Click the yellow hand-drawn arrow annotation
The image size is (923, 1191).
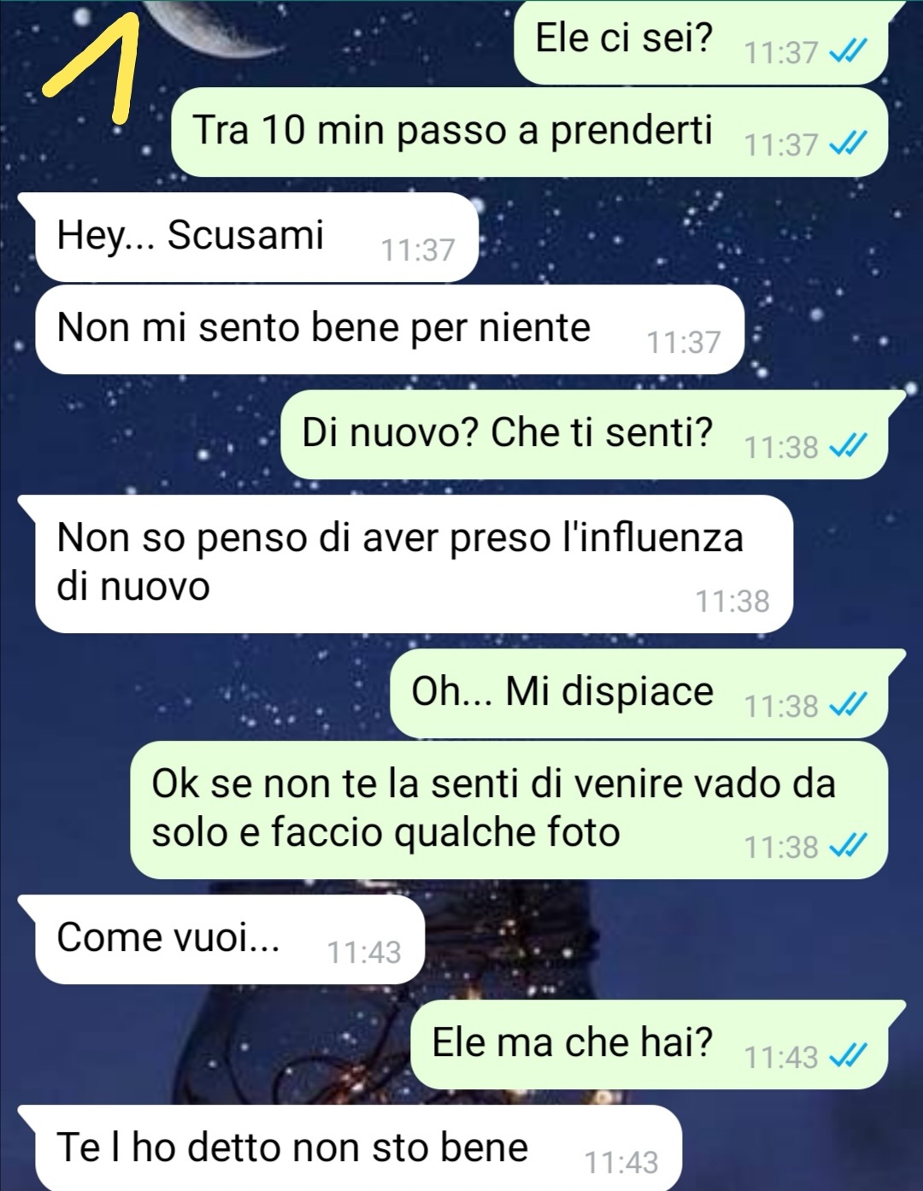(x=94, y=63)
